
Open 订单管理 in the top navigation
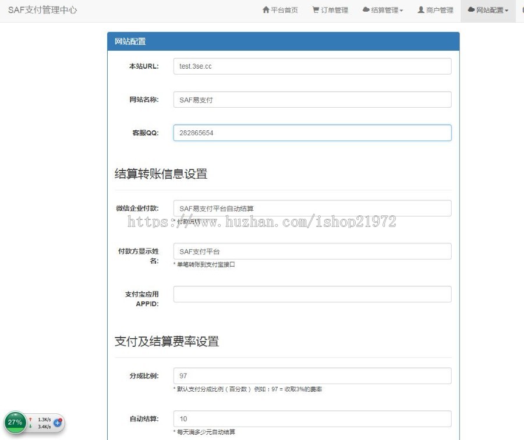[x=330, y=10]
